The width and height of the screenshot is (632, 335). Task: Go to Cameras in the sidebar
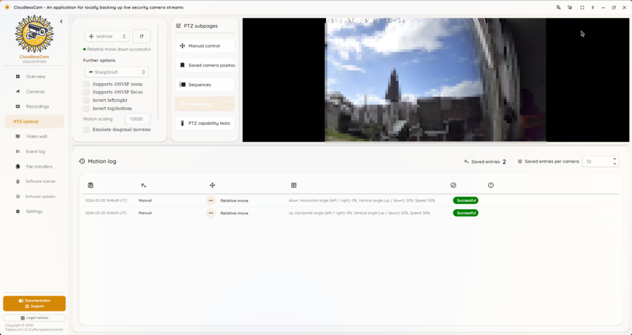[x=35, y=91]
